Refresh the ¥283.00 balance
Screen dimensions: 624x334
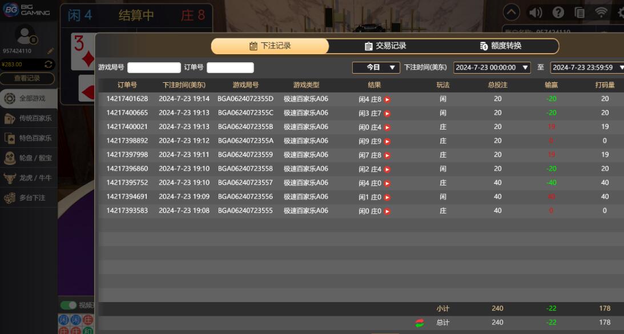(49, 65)
